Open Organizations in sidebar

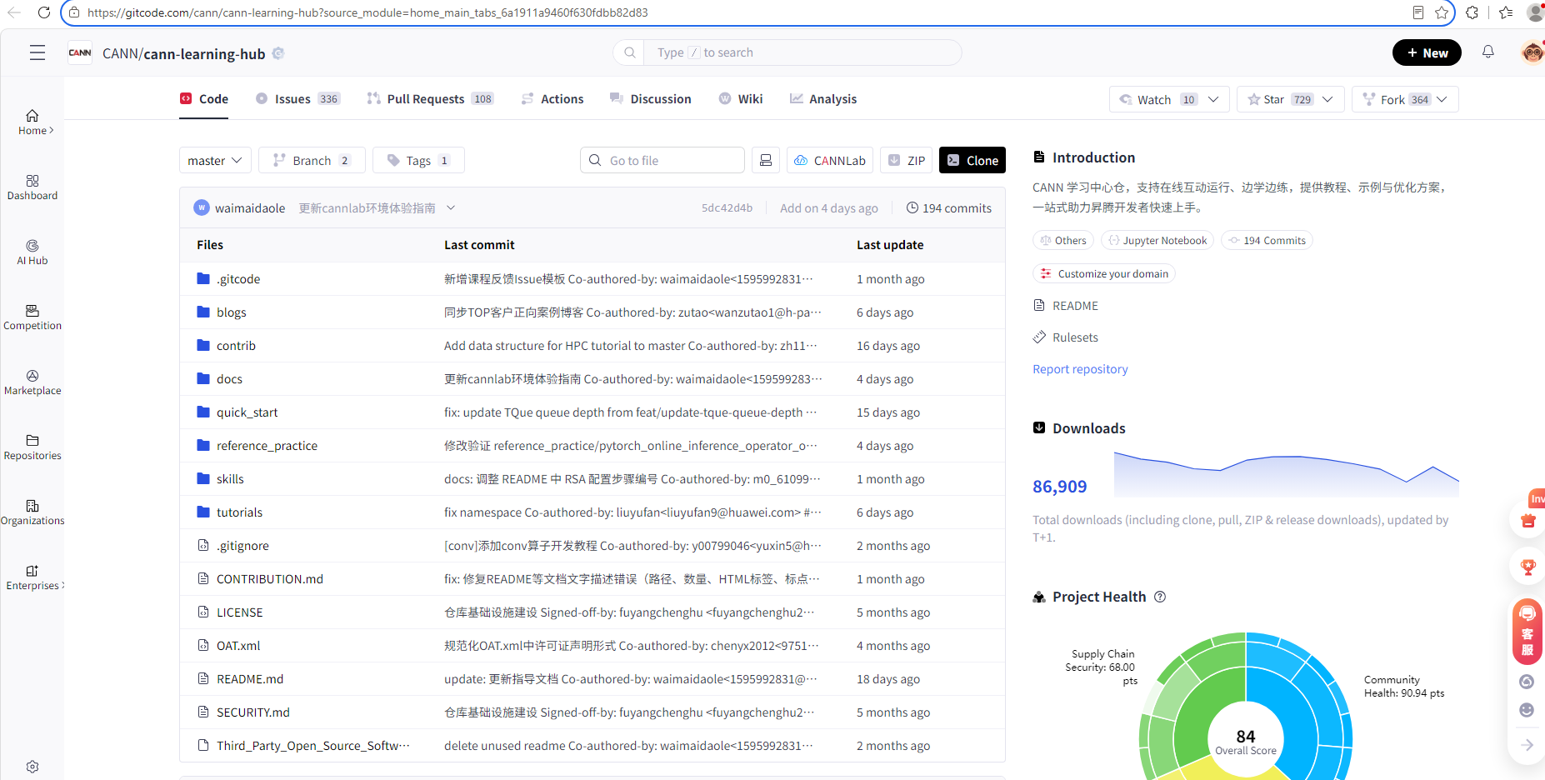32,512
